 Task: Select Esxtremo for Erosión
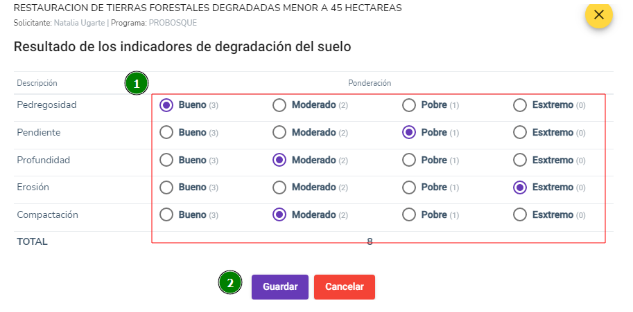(x=520, y=187)
